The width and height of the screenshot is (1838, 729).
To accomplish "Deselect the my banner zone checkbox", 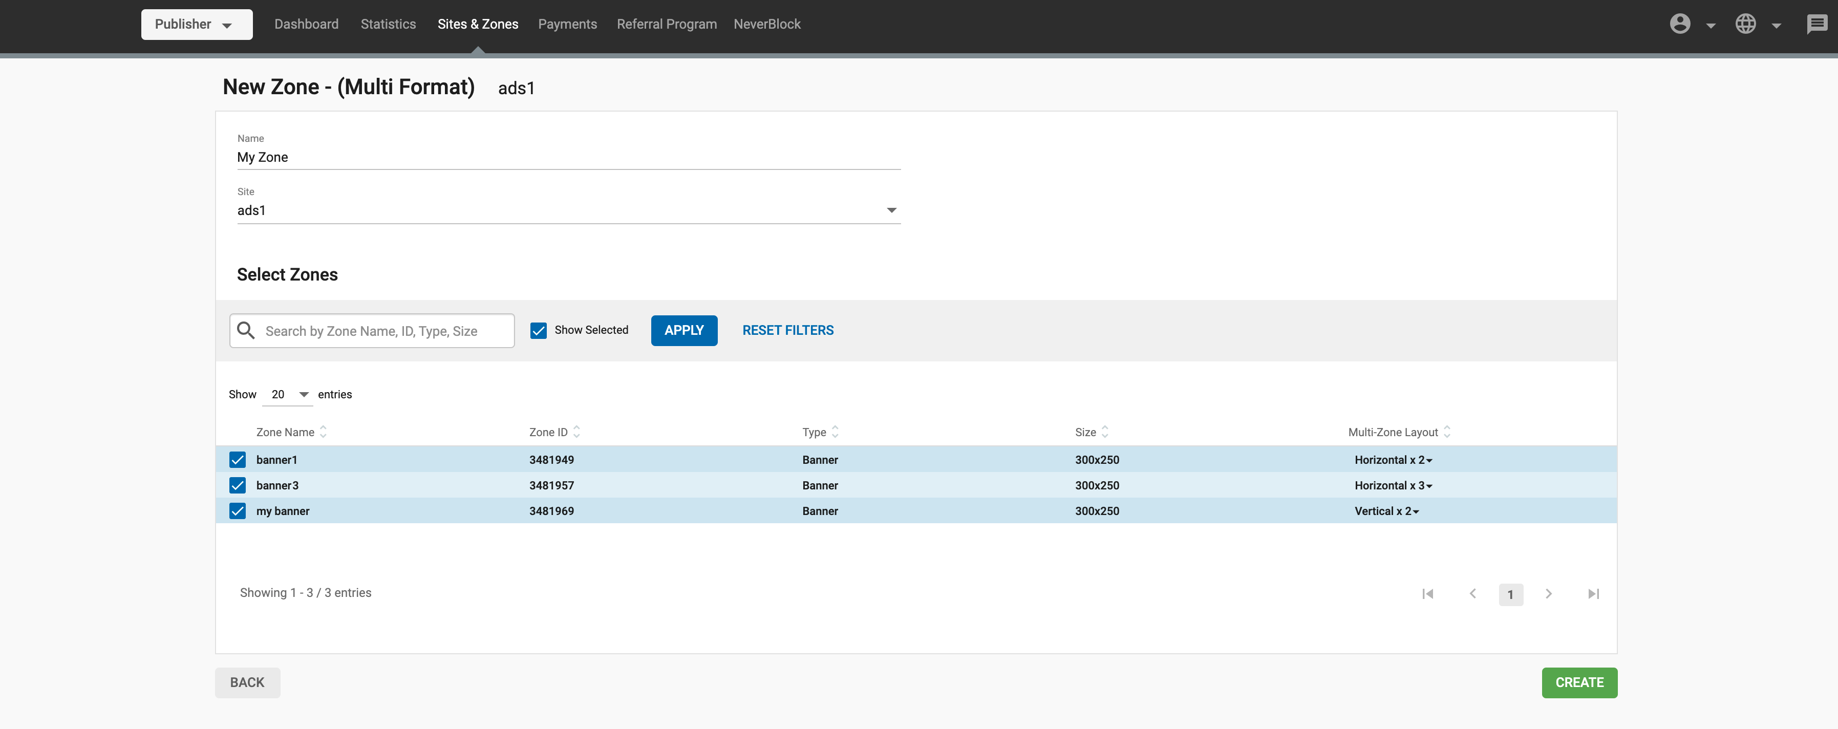I will pos(238,511).
